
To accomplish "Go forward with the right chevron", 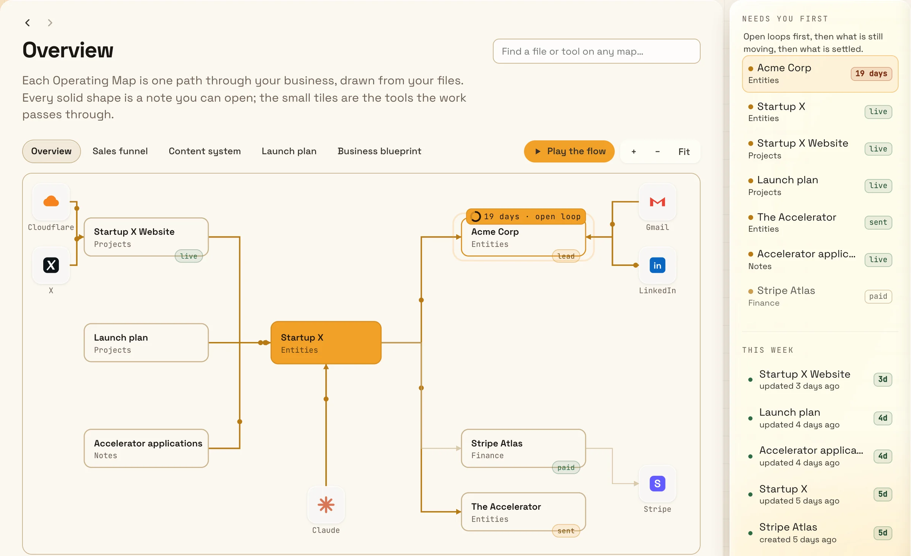I will tap(50, 23).
